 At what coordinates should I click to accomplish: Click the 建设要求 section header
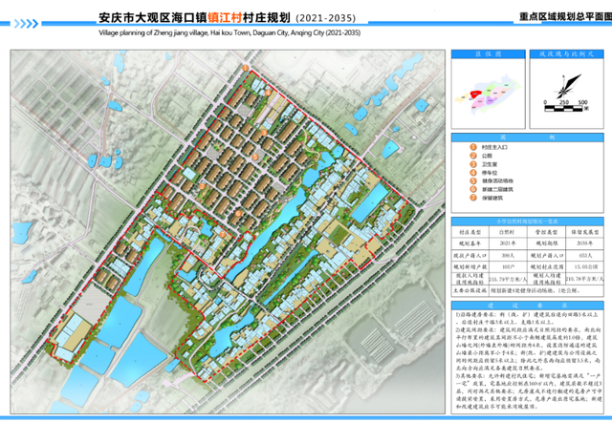pyautogui.click(x=527, y=306)
